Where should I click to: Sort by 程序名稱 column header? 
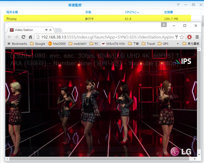click(x=12, y=12)
